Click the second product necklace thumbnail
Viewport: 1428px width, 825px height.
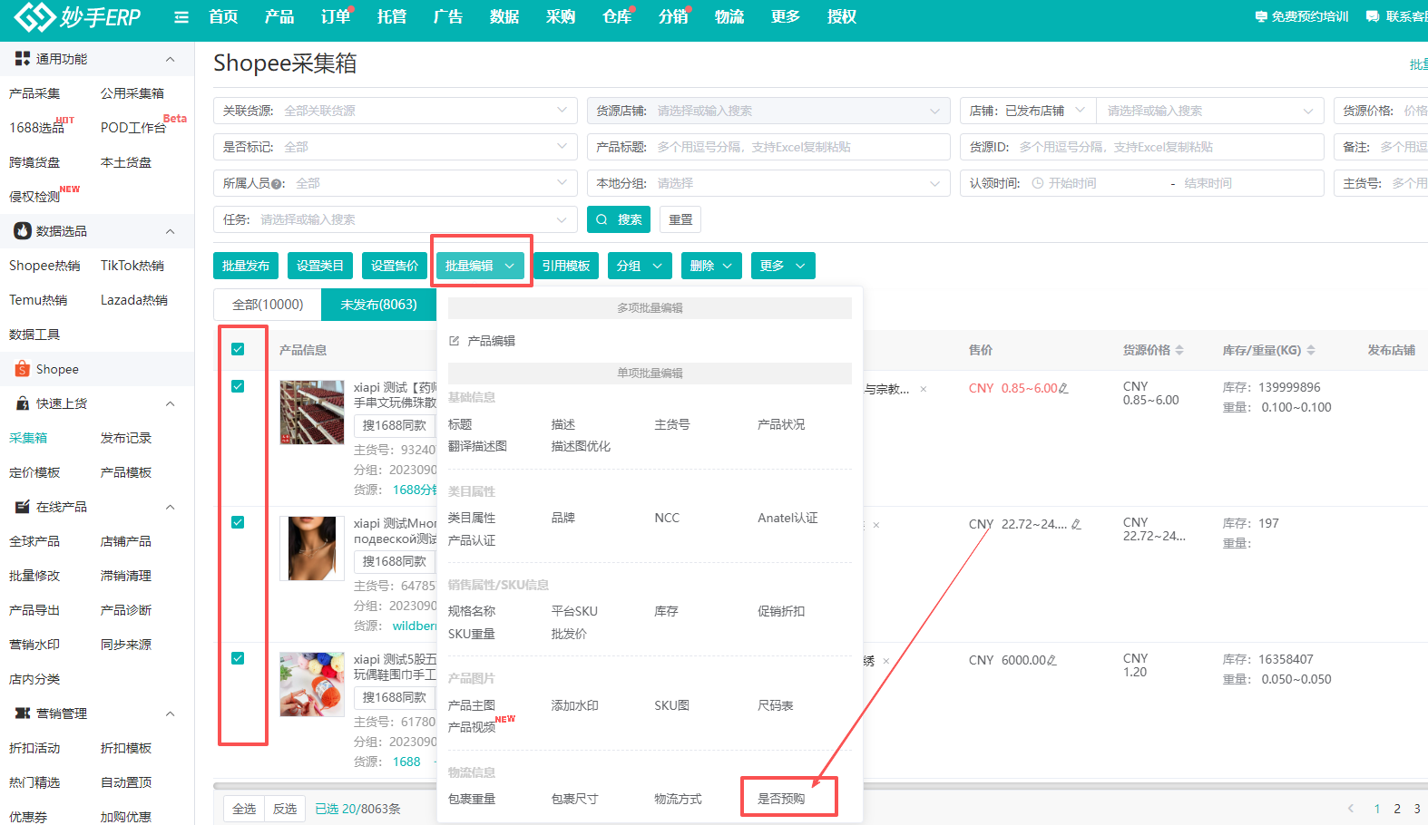coord(312,548)
